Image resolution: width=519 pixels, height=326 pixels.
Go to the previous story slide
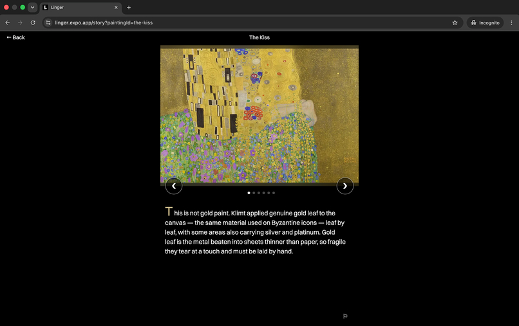[174, 186]
